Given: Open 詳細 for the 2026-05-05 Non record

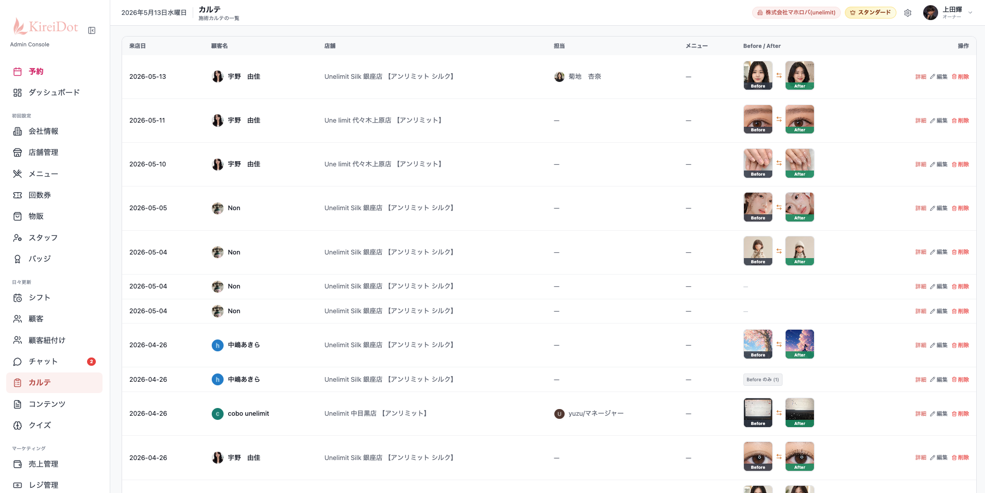Looking at the screenshot, I should coord(921,208).
